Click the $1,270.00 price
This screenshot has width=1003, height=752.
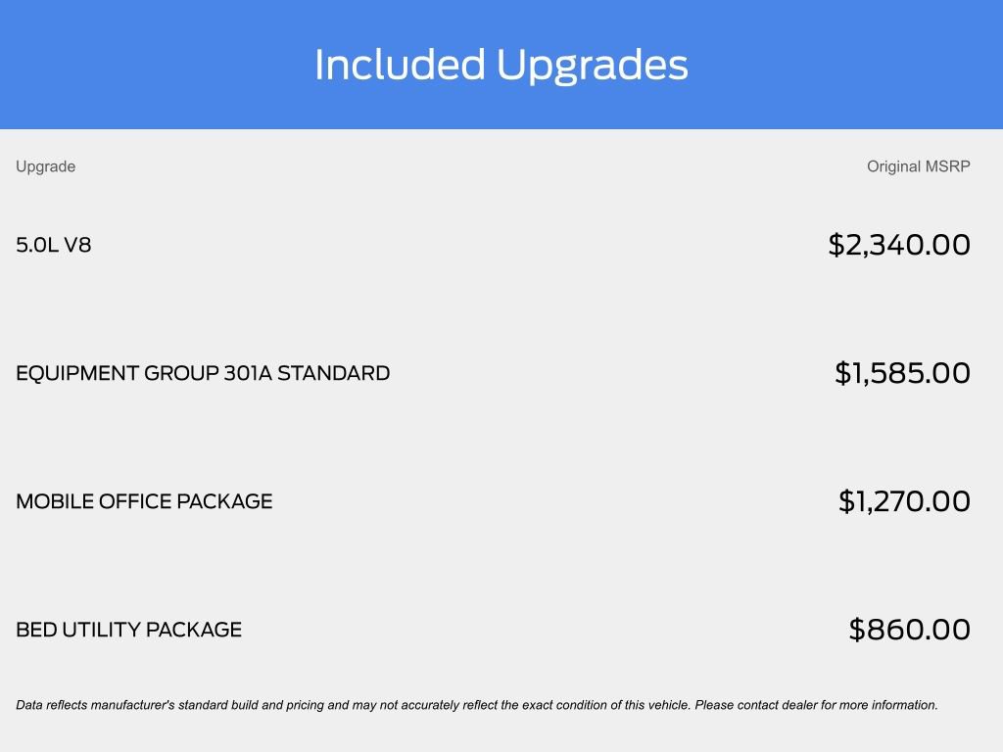904,501
